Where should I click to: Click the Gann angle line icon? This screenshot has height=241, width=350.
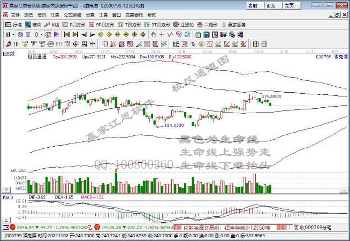pyautogui.click(x=138, y=44)
